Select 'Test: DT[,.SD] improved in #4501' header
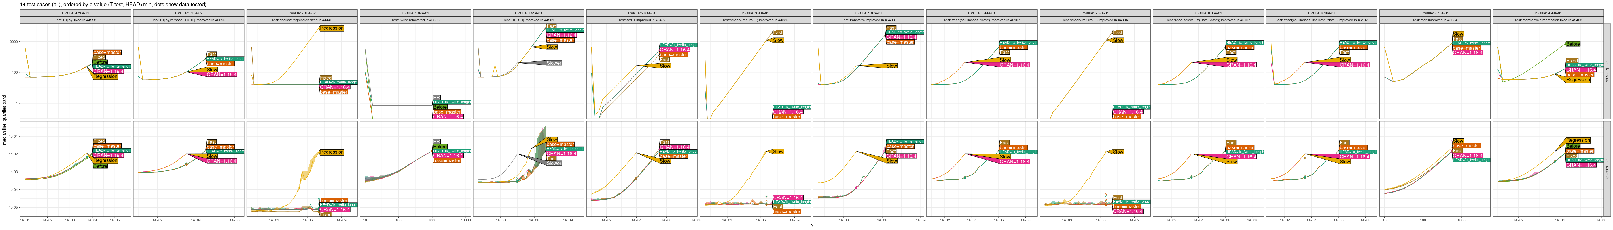Screen dimensions: 1613x230 529,20
